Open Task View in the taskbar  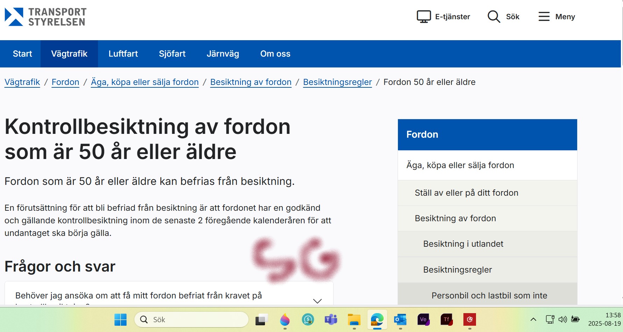click(261, 319)
